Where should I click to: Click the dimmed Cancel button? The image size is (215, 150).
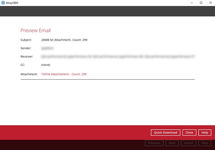pyautogui.click(x=188, y=143)
